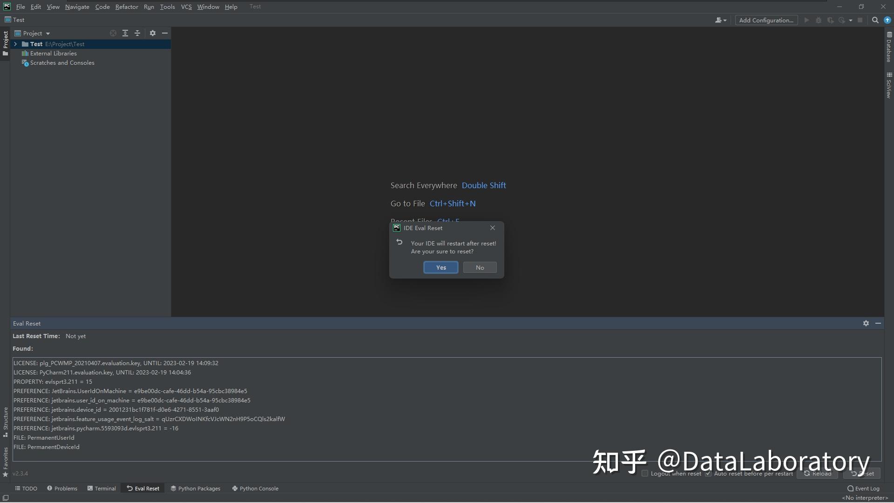Hide the Project tool window with minimize icon
This screenshot has height=503, width=894.
coord(165,33)
